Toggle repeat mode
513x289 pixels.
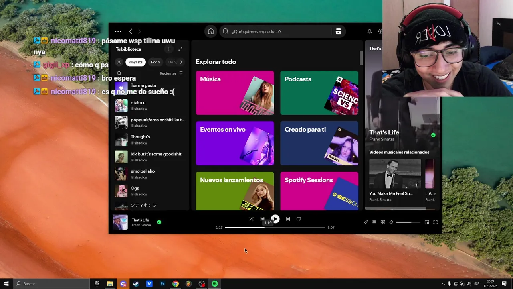(x=299, y=219)
